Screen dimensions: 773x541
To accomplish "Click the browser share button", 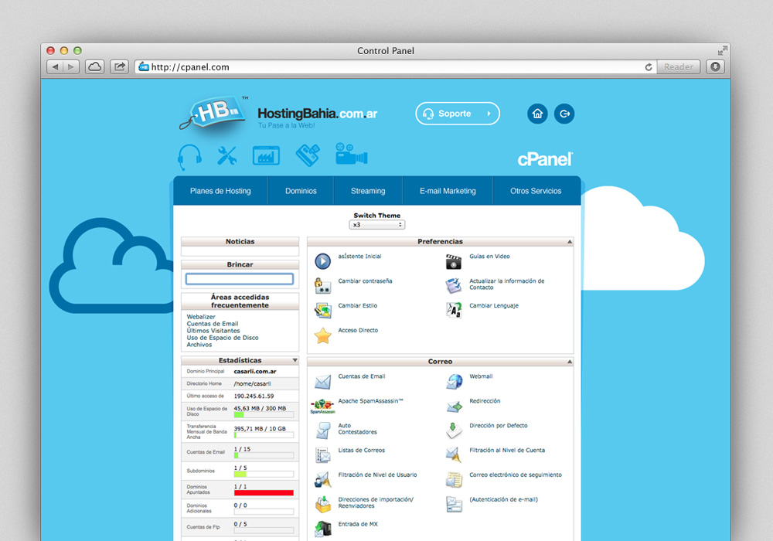I will tap(119, 67).
